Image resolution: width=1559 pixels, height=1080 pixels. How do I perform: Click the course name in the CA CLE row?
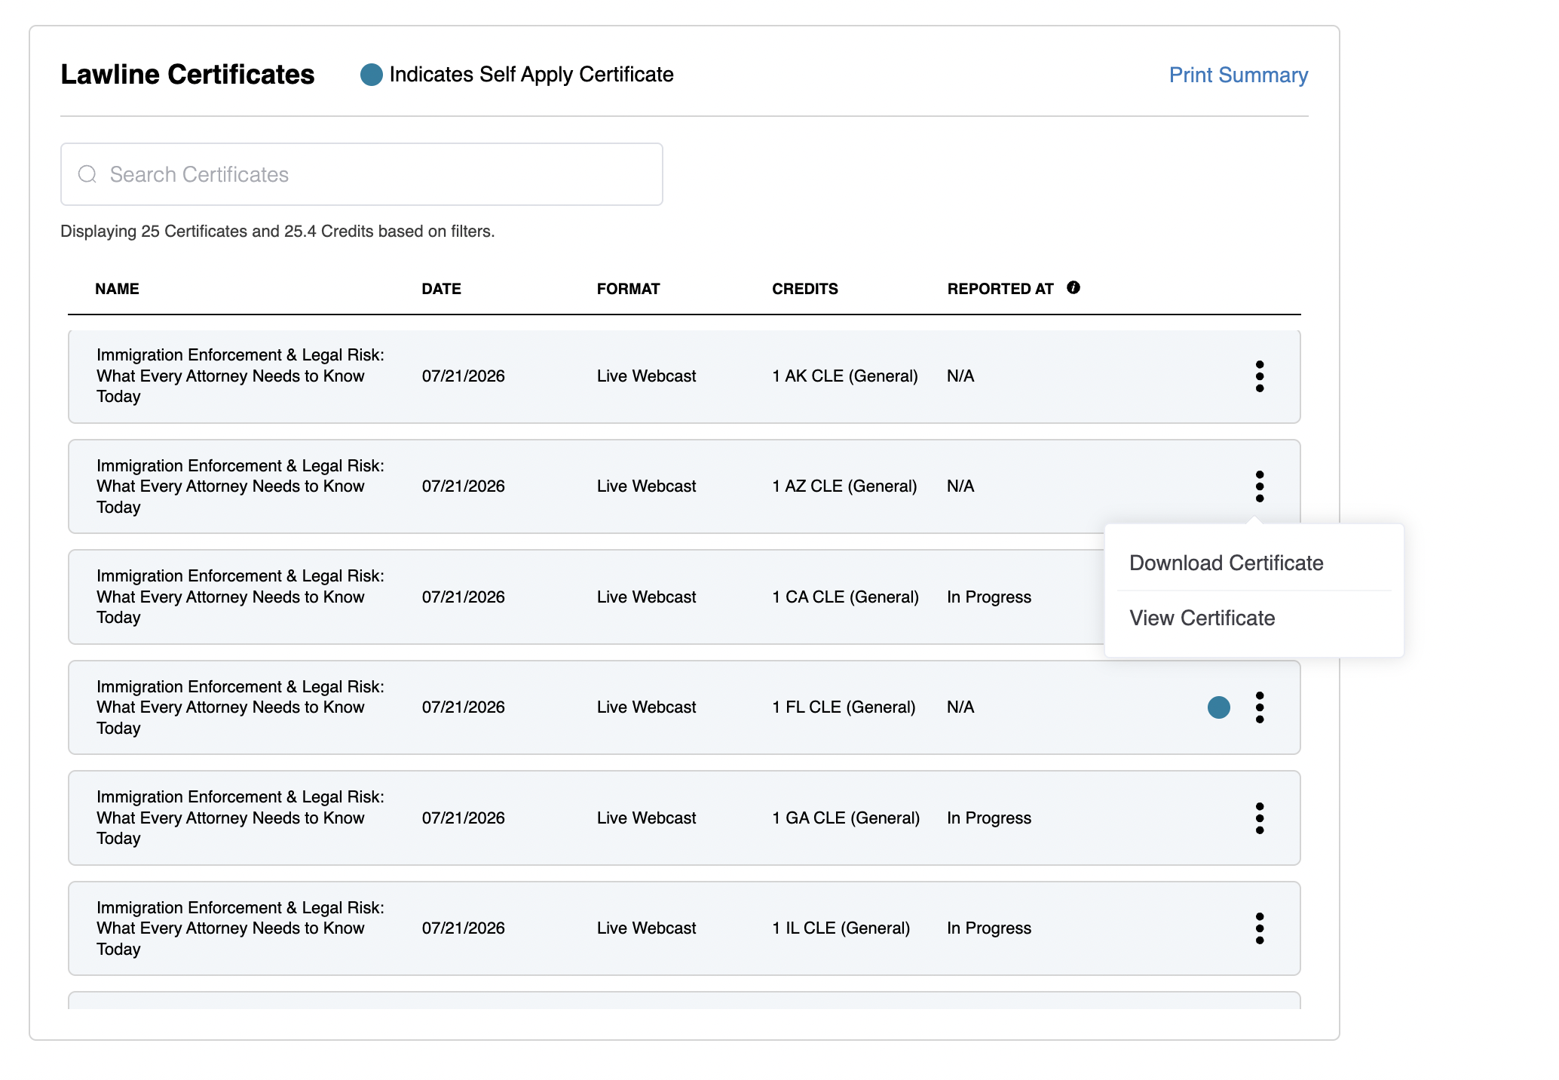pos(240,597)
